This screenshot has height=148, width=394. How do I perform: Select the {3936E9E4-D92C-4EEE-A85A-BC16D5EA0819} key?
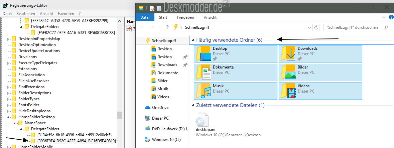(x=77, y=141)
